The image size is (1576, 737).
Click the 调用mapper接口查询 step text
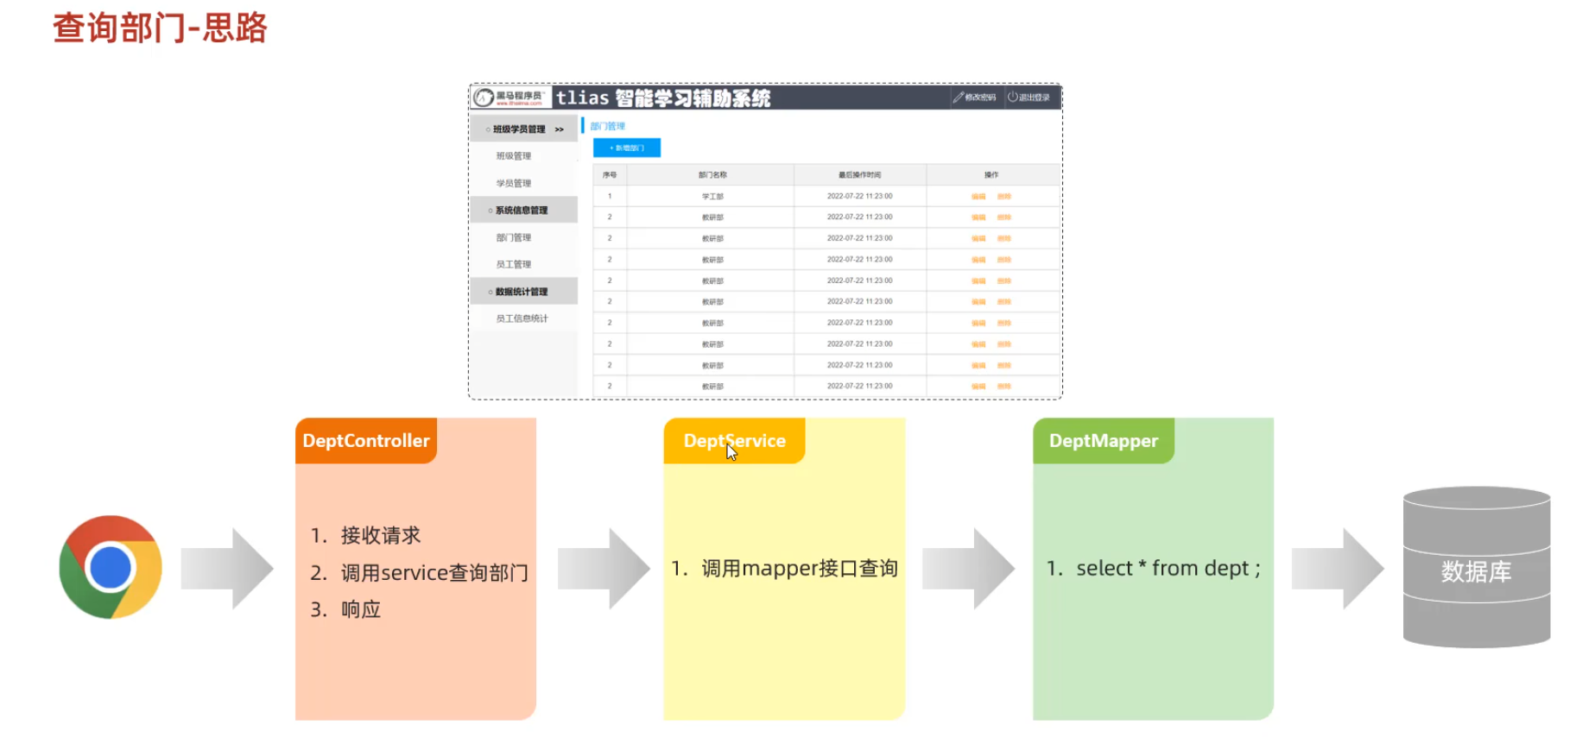[x=800, y=568]
